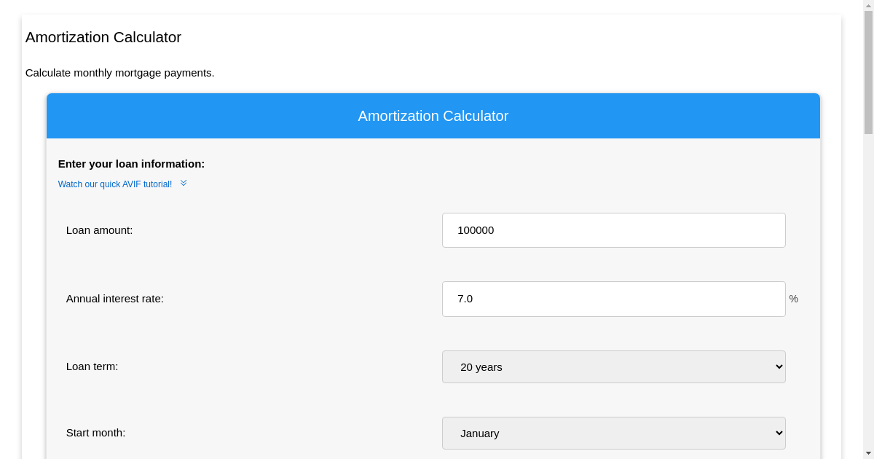The height and width of the screenshot is (459, 874).
Task: Click the blue Amortization Calculator header bar
Action: coord(433,116)
